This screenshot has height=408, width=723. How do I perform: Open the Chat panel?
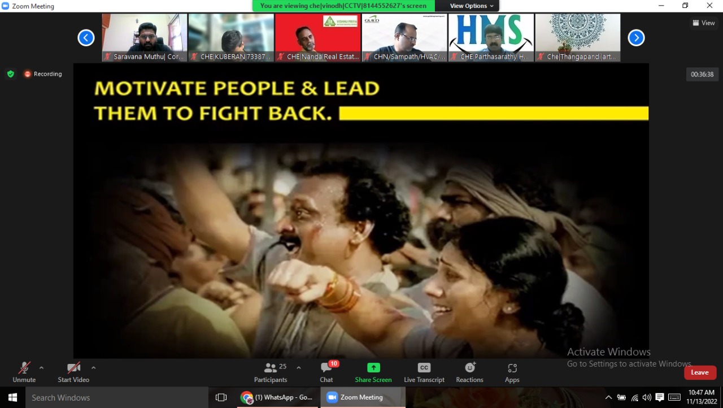coord(326,372)
